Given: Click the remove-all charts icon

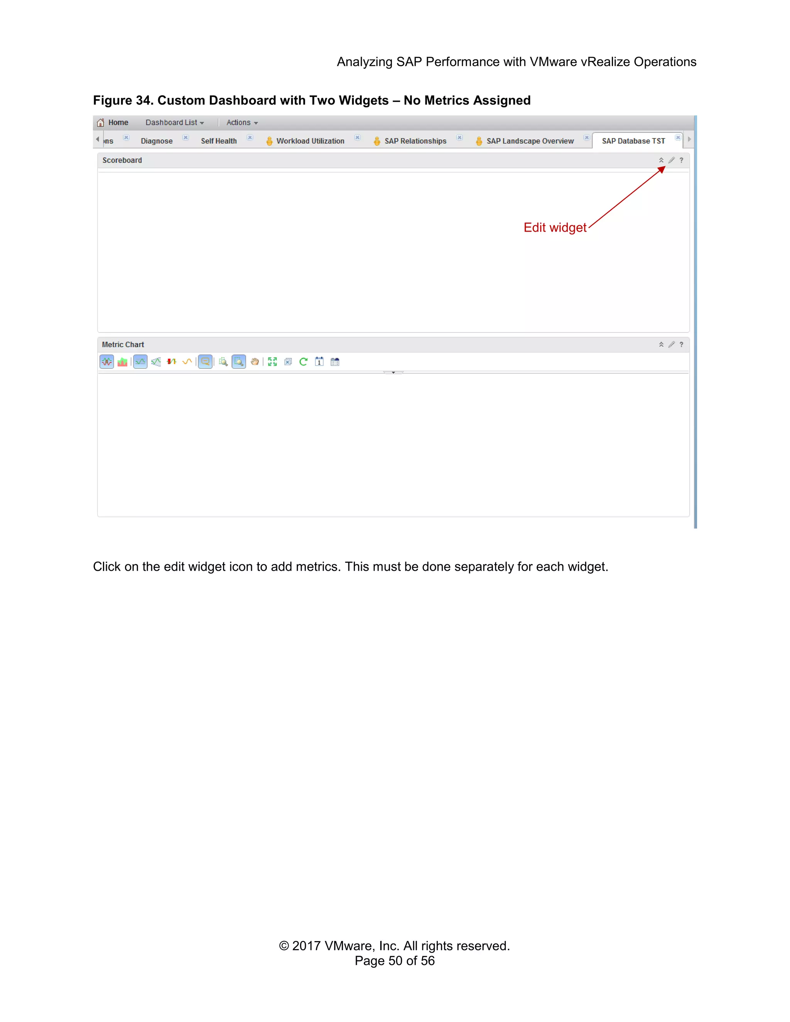Looking at the screenshot, I should click(x=288, y=362).
